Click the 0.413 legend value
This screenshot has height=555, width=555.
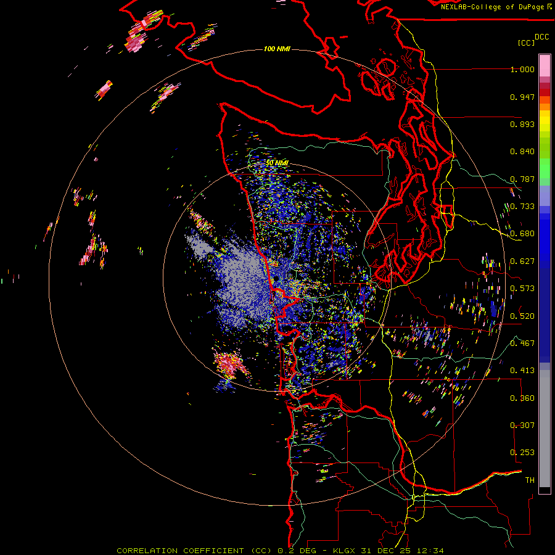pos(522,371)
